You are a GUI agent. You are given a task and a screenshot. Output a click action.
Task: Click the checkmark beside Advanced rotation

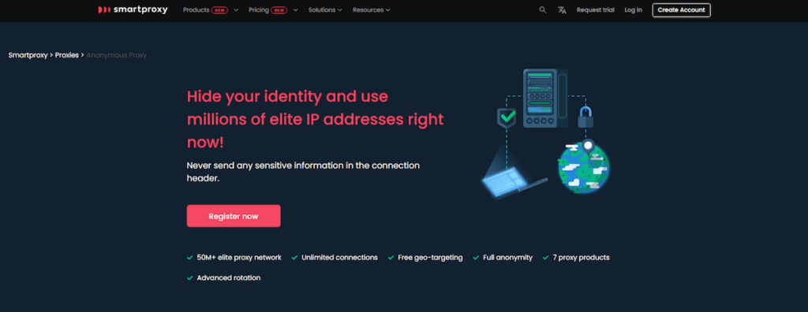click(x=189, y=278)
